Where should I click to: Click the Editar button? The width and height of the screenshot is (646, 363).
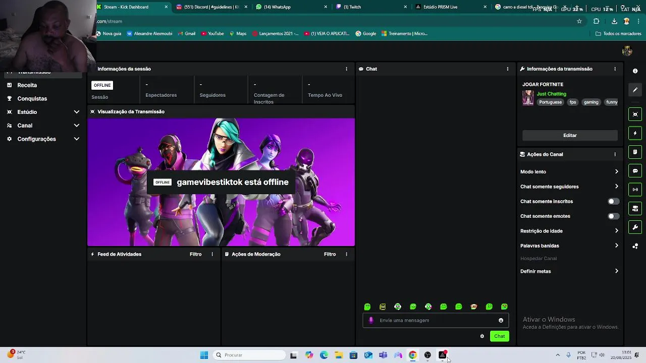pyautogui.click(x=570, y=136)
